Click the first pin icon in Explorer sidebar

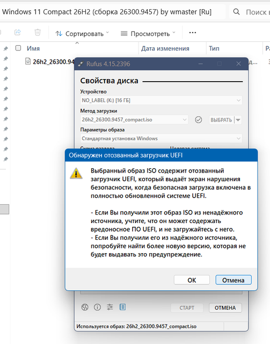coord(6,49)
